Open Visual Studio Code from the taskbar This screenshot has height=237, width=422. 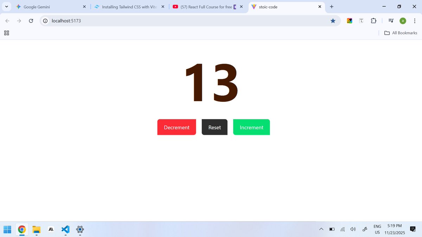coord(65,229)
